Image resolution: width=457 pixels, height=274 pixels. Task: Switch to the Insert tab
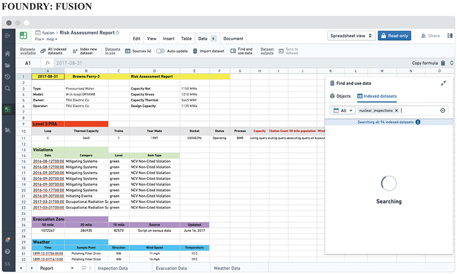[168, 38]
